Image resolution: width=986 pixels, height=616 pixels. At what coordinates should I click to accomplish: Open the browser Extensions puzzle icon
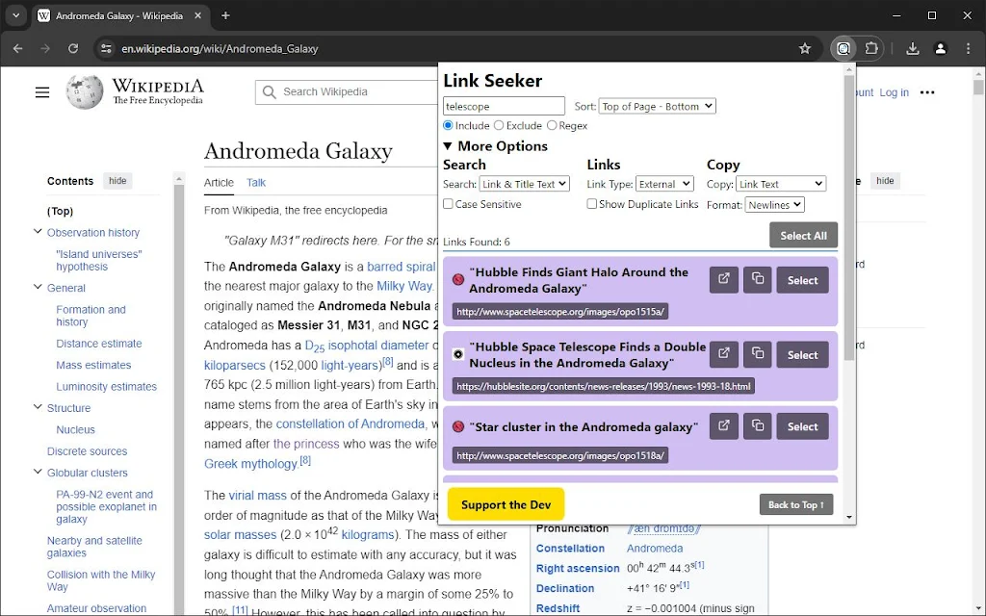870,48
